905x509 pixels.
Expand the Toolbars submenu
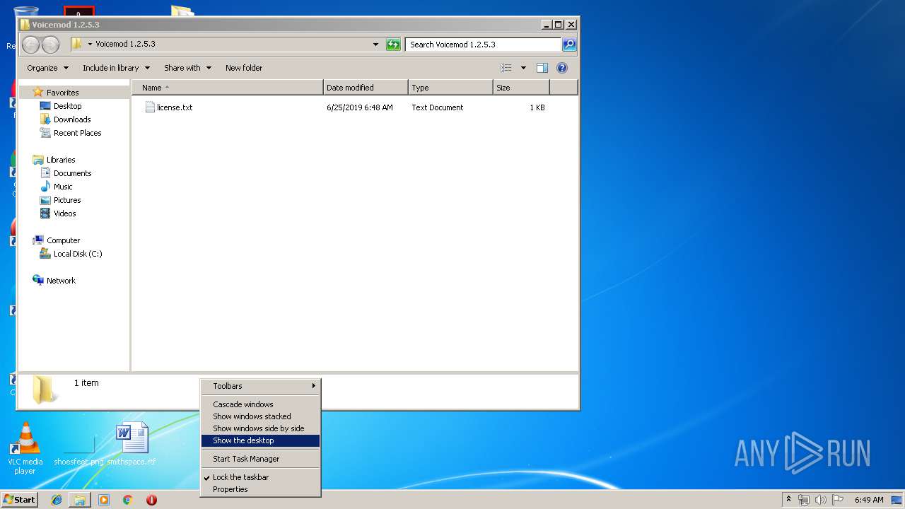pyautogui.click(x=260, y=386)
